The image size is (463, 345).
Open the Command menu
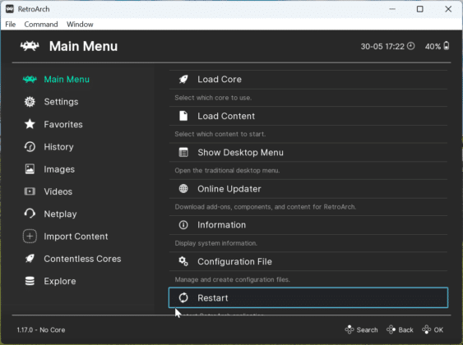pyautogui.click(x=41, y=24)
